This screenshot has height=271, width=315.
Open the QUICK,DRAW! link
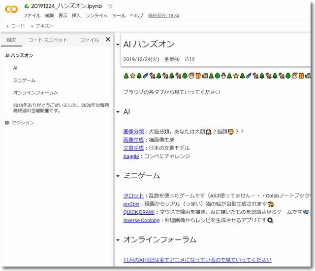[x=139, y=212]
